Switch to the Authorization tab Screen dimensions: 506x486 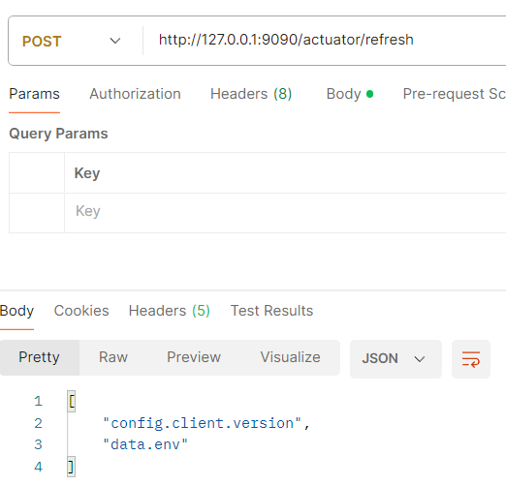[135, 94]
